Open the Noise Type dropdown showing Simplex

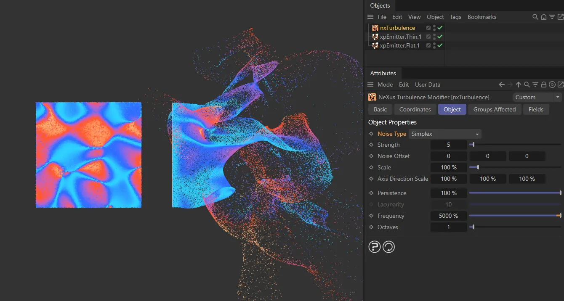click(x=444, y=134)
